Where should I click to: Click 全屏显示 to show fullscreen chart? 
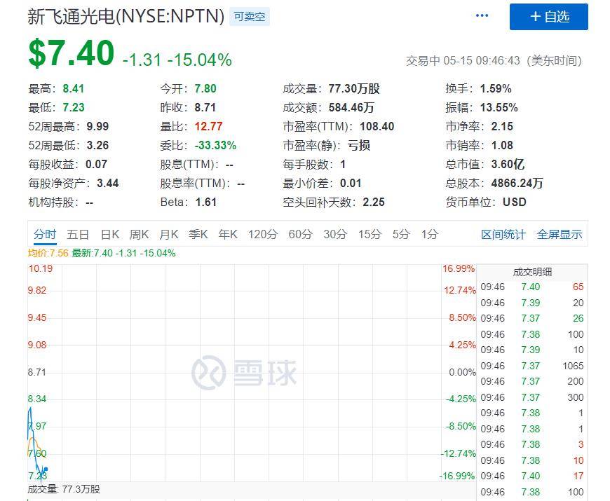(560, 234)
